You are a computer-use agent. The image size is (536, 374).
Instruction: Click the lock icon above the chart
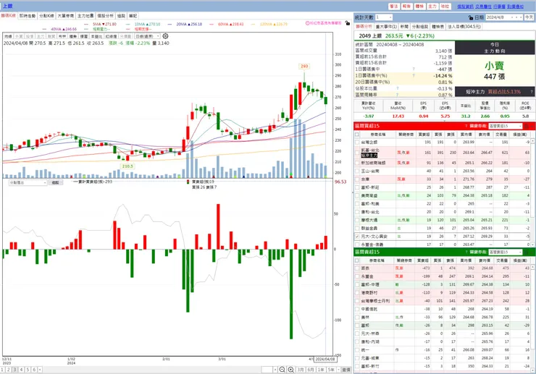coord(347,23)
